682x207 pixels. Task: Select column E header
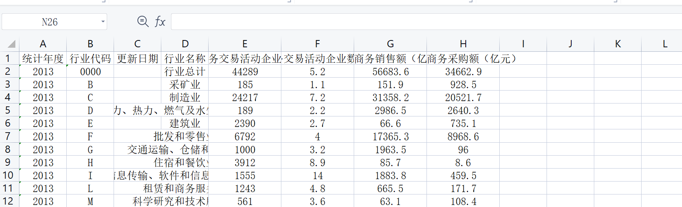coord(245,44)
